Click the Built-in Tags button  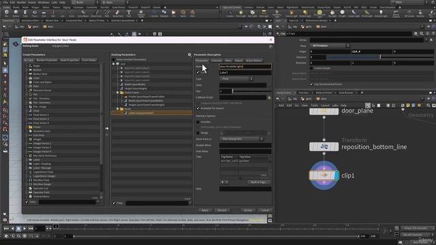click(x=258, y=182)
